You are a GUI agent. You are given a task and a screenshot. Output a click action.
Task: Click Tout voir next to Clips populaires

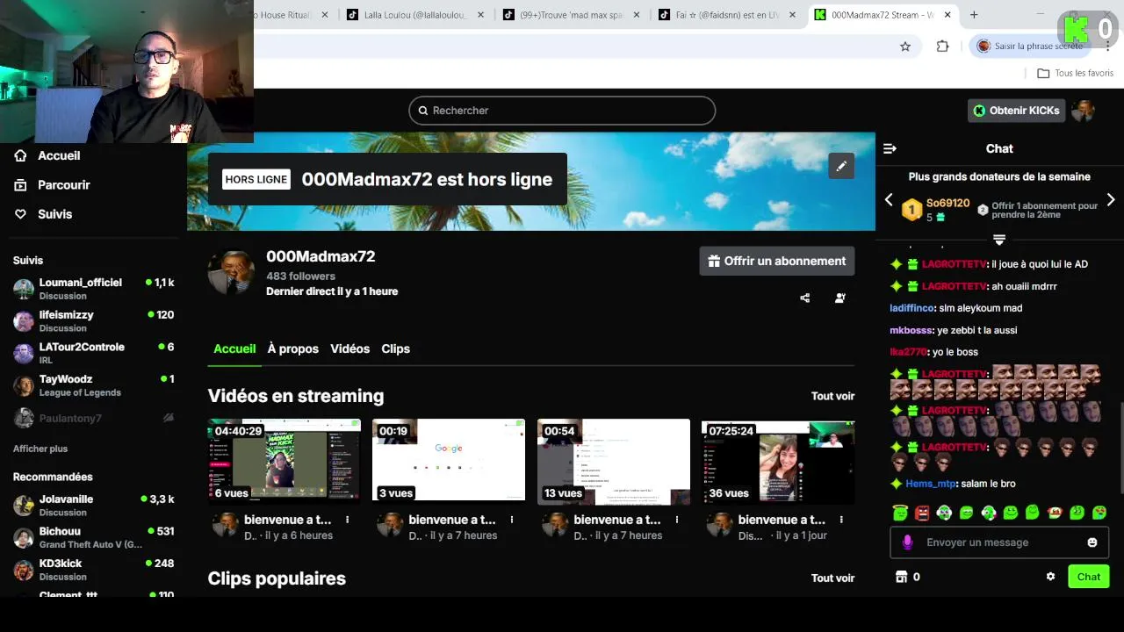click(832, 578)
